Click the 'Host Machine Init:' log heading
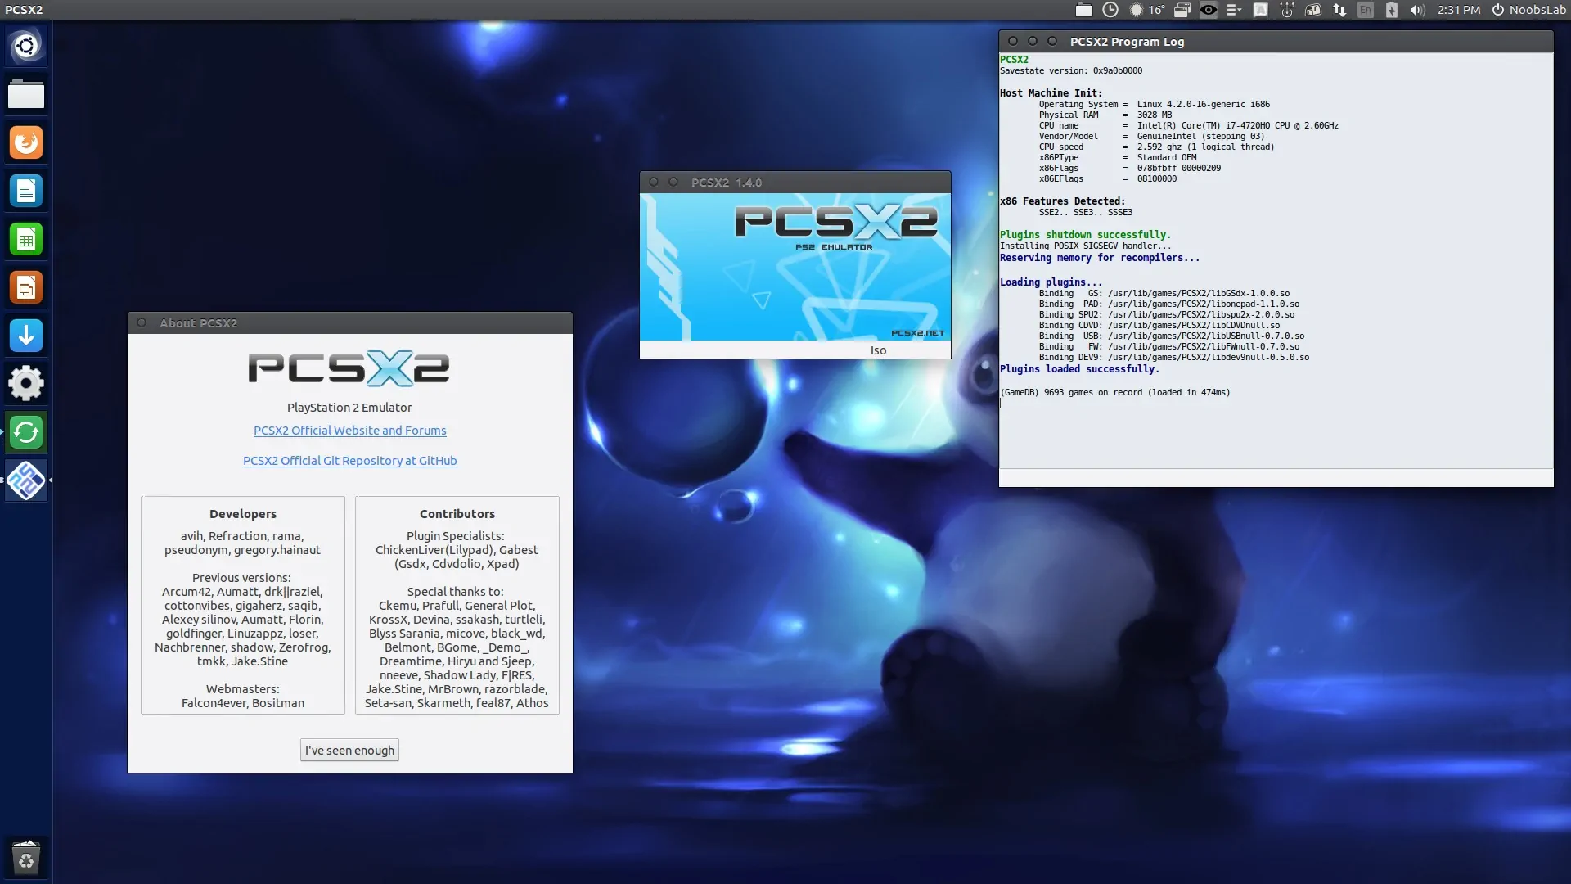 1051,93
